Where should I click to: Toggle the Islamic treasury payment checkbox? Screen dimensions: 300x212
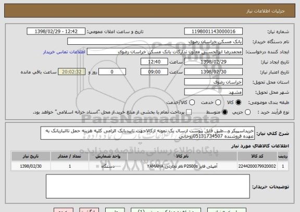tap(189, 113)
